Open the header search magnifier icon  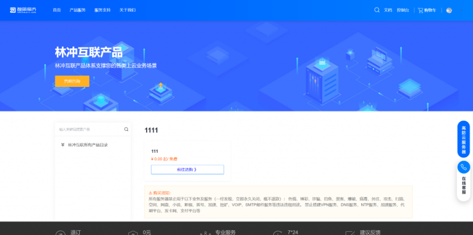377,10
